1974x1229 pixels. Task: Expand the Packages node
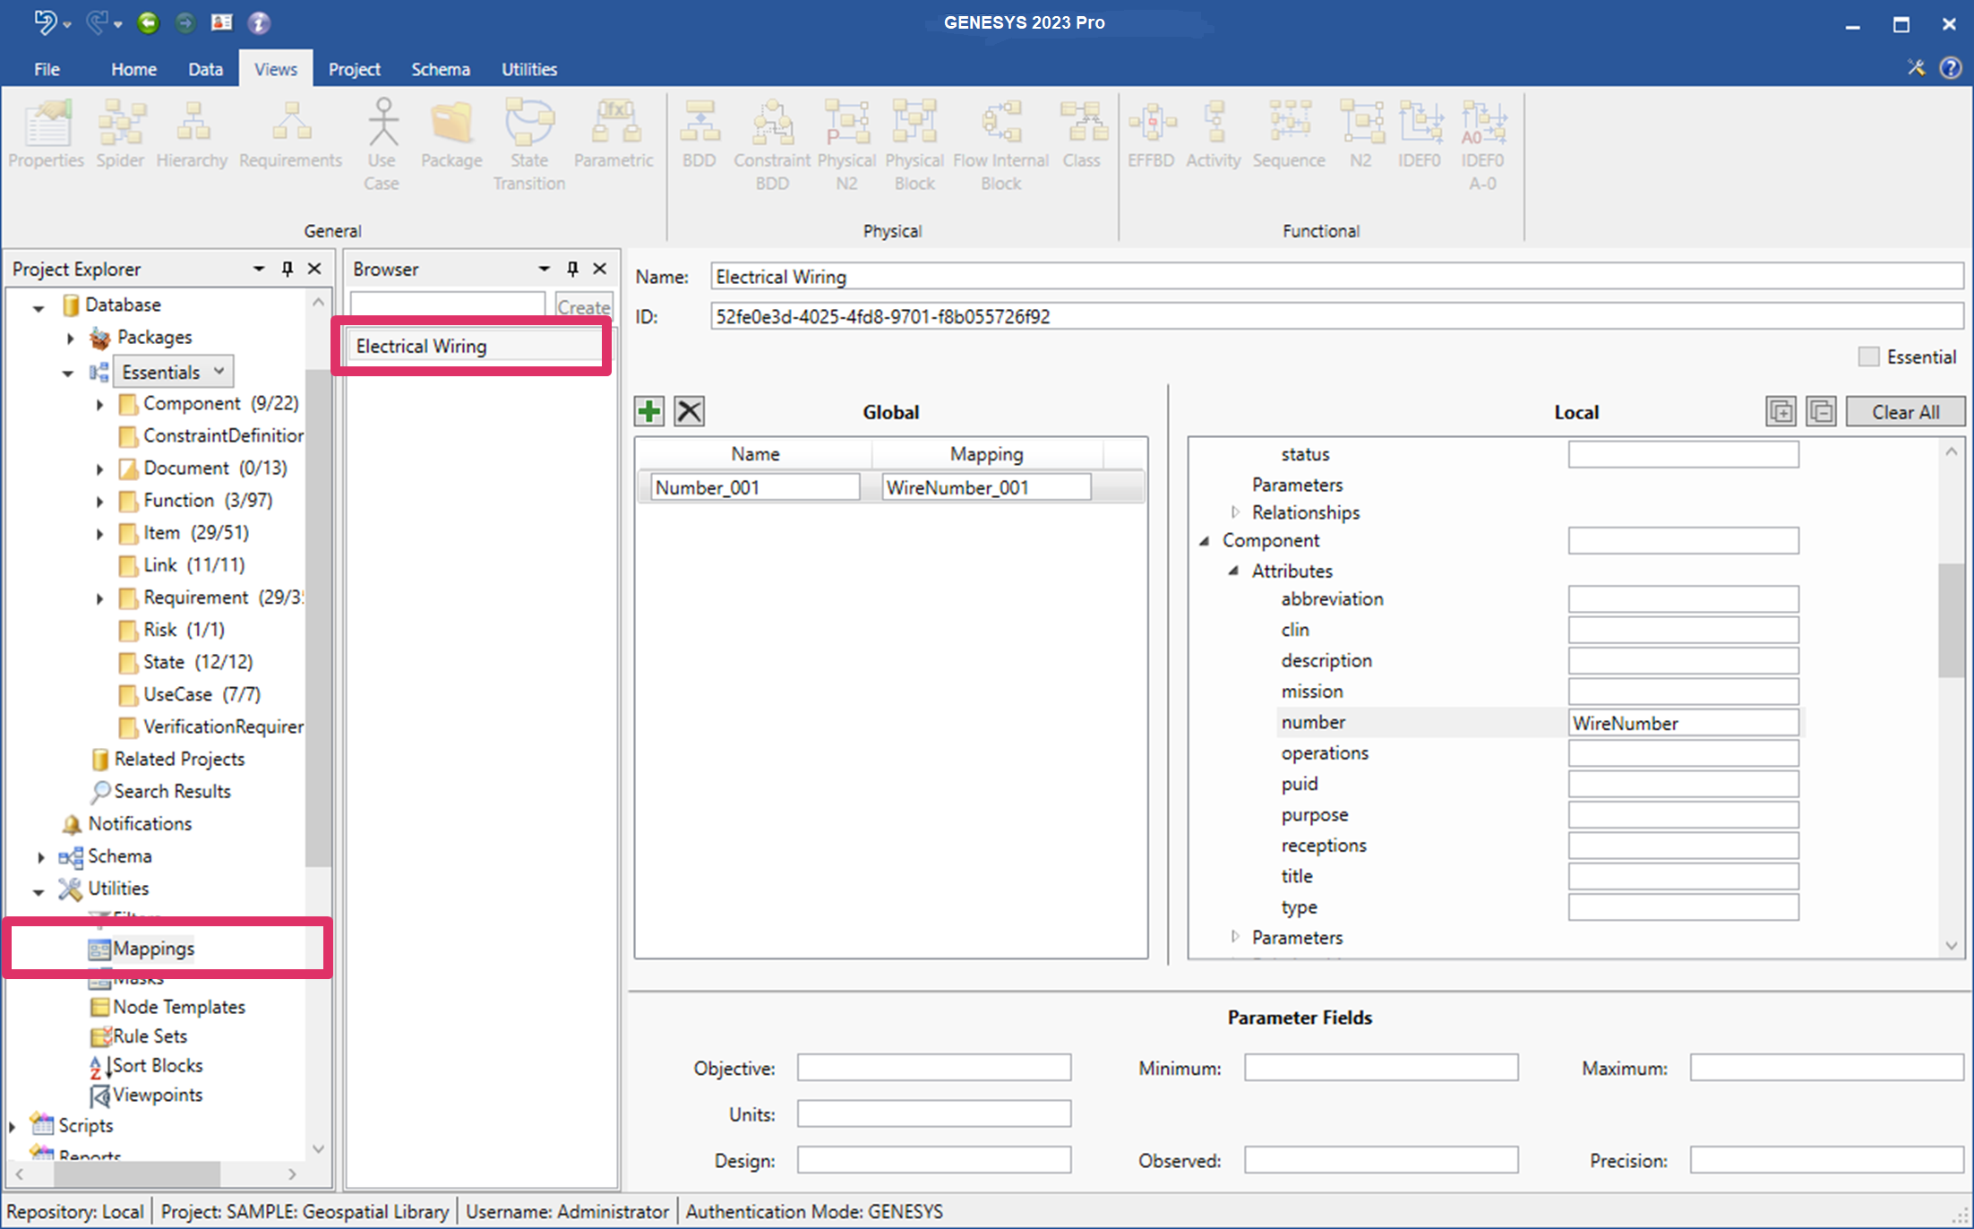click(x=71, y=338)
